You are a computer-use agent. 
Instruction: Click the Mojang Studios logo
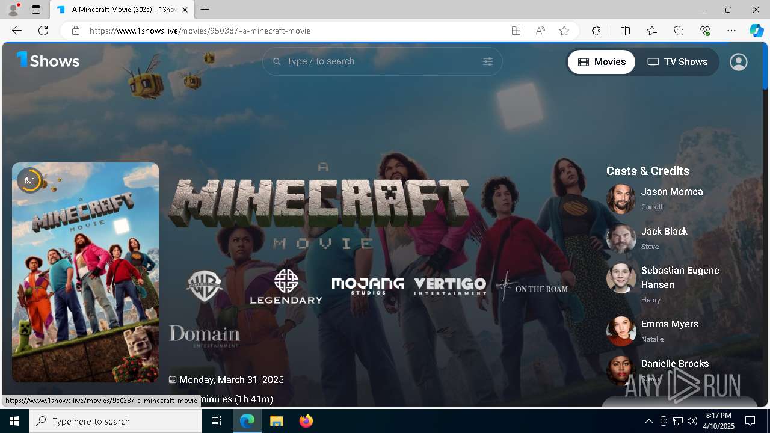(368, 286)
